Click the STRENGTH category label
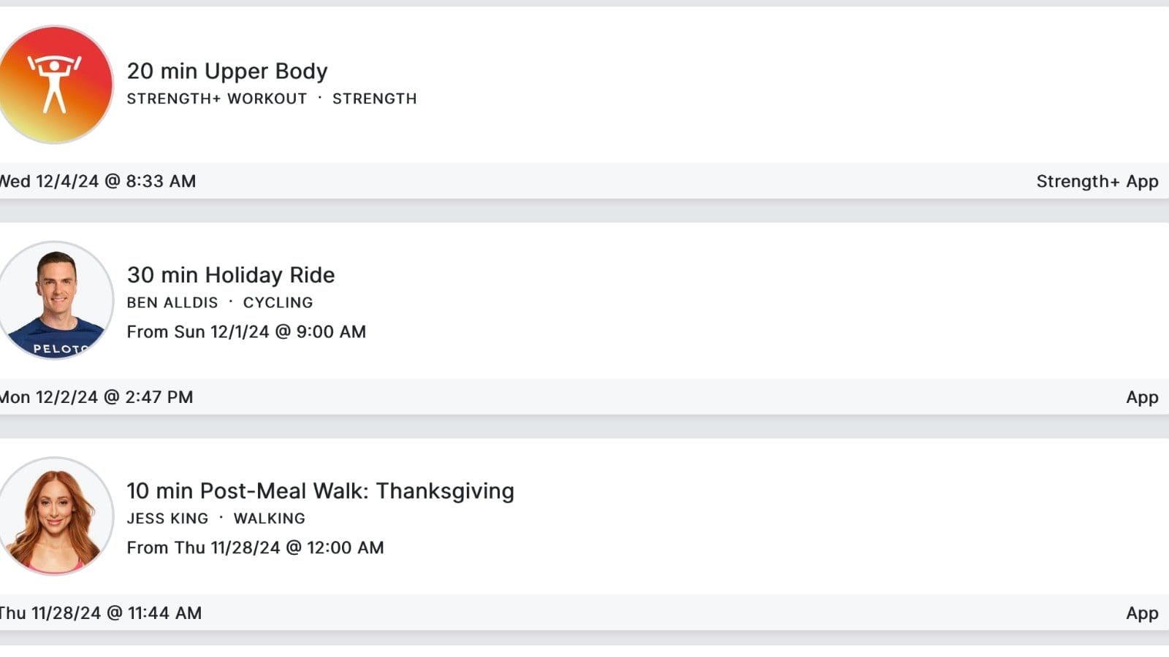The height and width of the screenshot is (657, 1169). point(374,99)
